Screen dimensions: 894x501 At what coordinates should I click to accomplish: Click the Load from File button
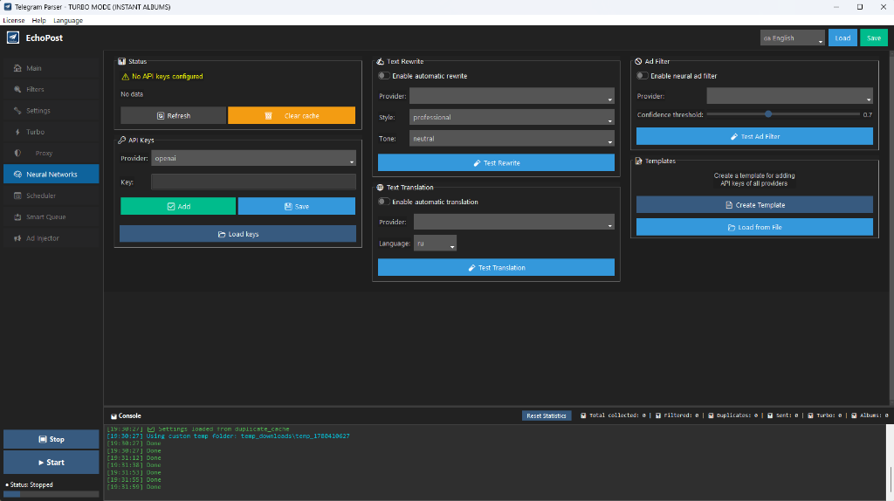click(754, 227)
